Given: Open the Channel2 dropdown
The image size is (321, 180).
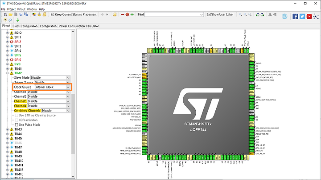Looking at the screenshot, I should click(49, 96).
